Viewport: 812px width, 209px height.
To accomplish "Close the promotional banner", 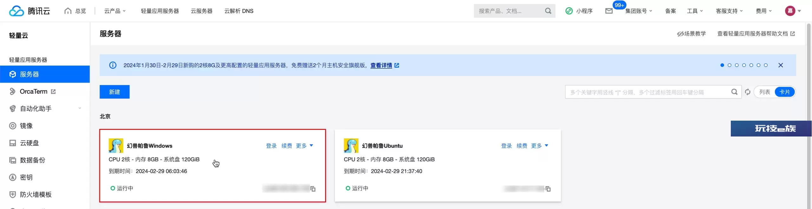I will (781, 65).
